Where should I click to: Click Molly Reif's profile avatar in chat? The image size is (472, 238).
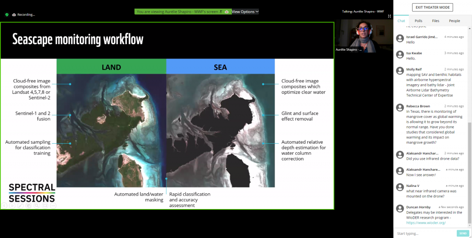pyautogui.click(x=400, y=70)
